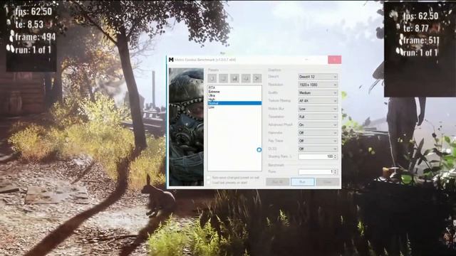Click the M application icon in title bar
The width and height of the screenshot is (456, 256).
click(x=171, y=60)
